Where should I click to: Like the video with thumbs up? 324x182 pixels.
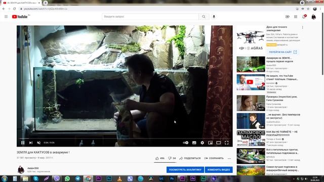(160, 158)
